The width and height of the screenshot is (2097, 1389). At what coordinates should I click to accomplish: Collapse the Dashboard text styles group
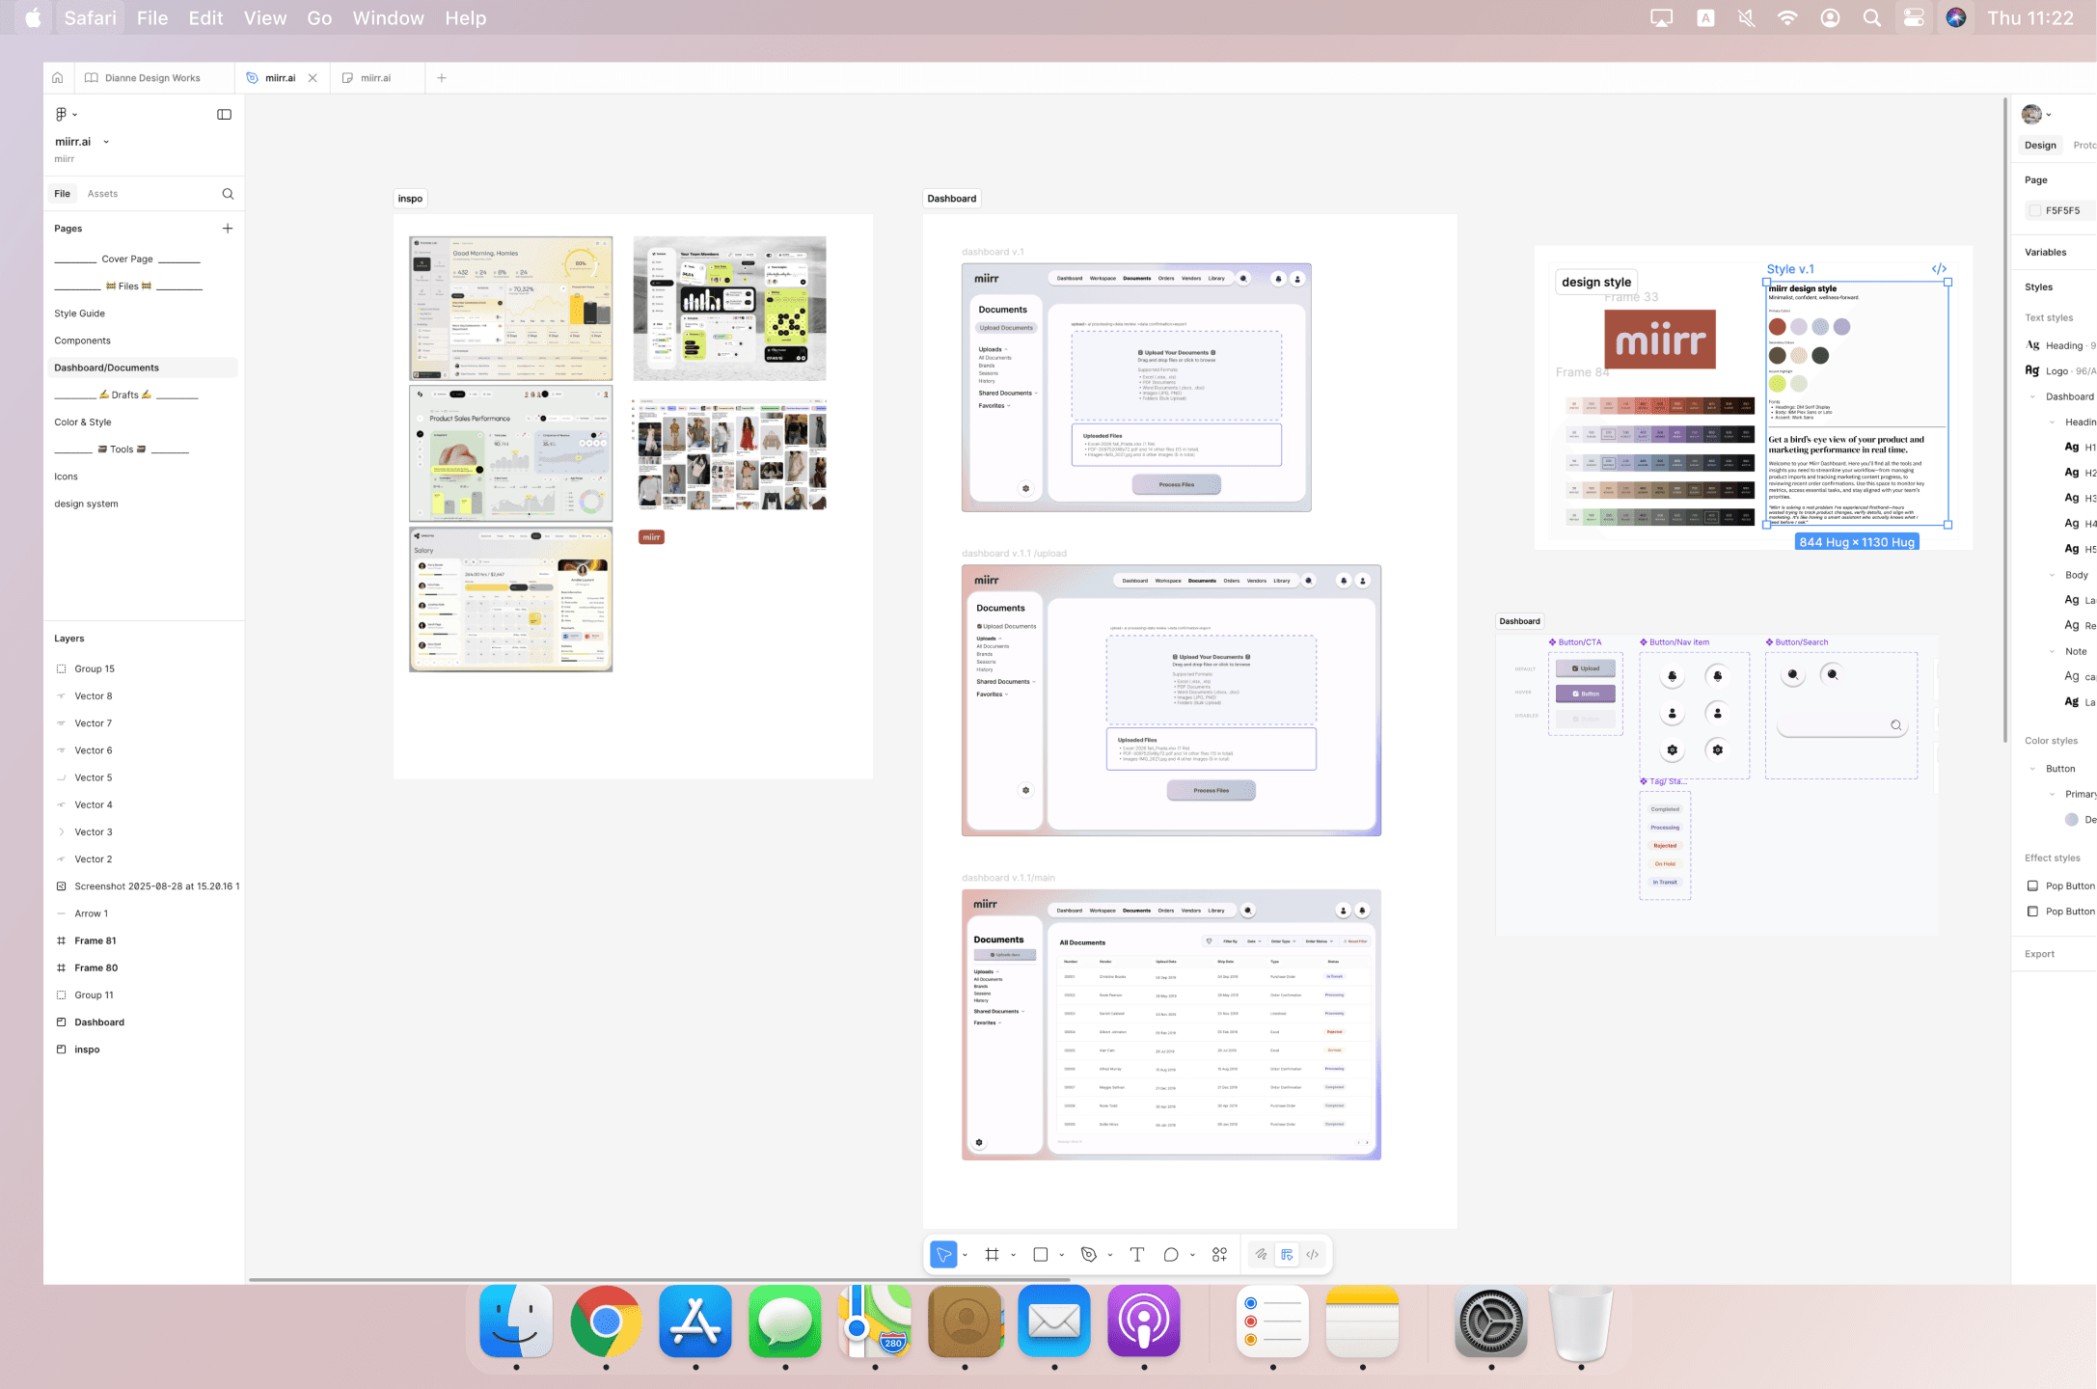point(2032,396)
